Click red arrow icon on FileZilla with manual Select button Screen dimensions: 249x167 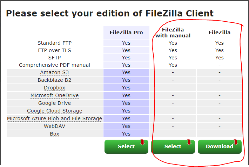click(x=189, y=142)
